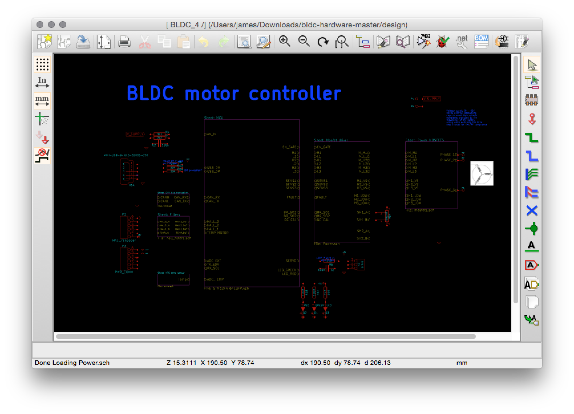
Task: Zoom in on the schematic
Action: point(285,42)
